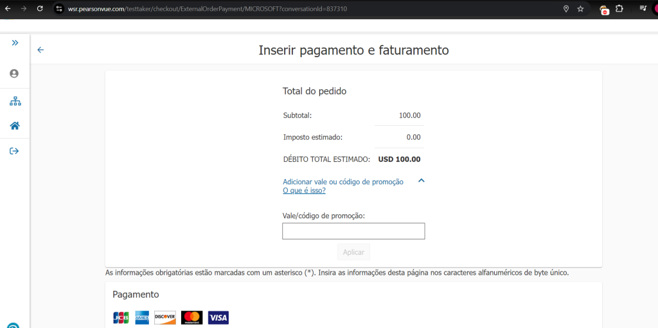Open the 'O que é isso?' link
Viewport: 658px width, 328px height.
pos(304,191)
